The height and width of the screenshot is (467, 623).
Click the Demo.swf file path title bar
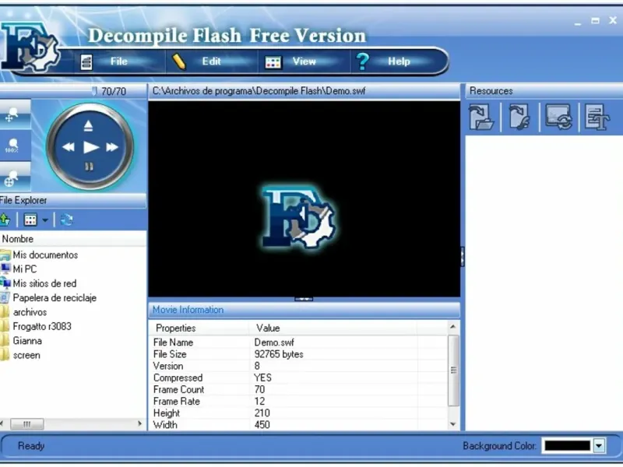point(304,91)
